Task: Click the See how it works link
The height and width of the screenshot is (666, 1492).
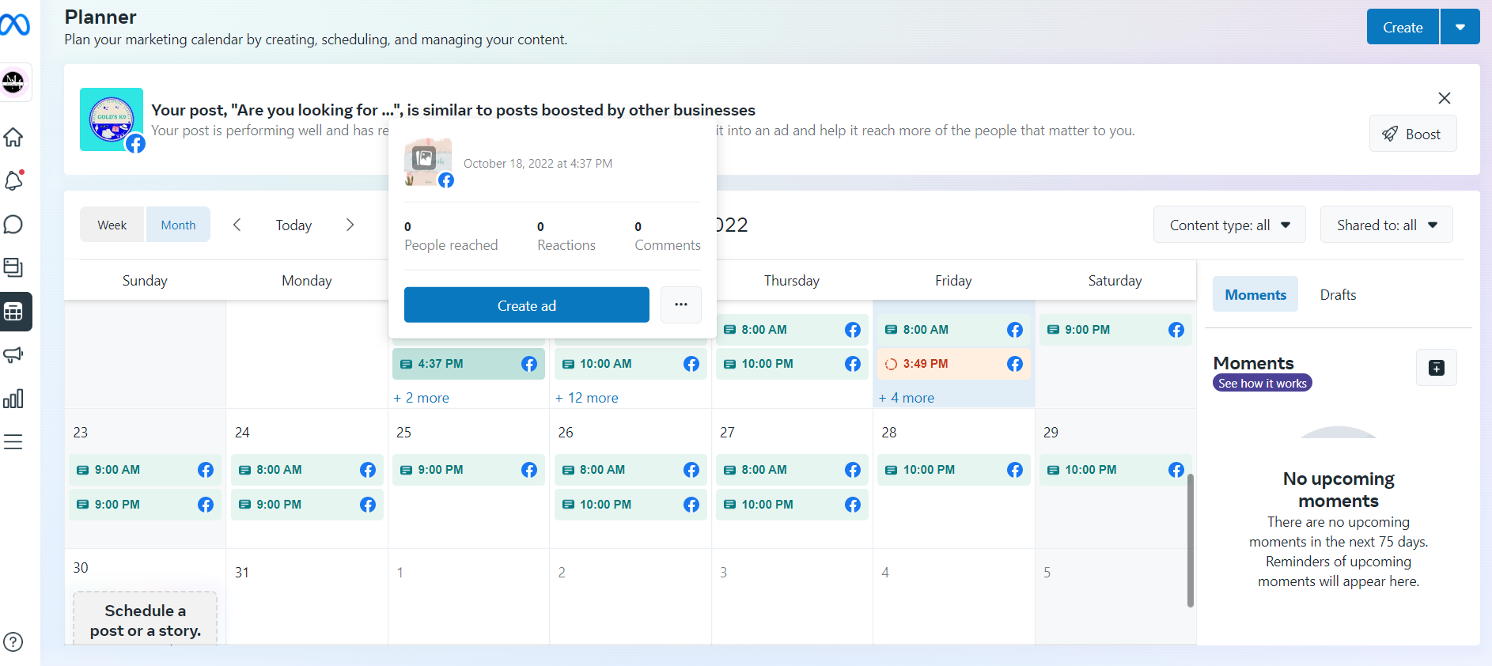Action: (1262, 384)
